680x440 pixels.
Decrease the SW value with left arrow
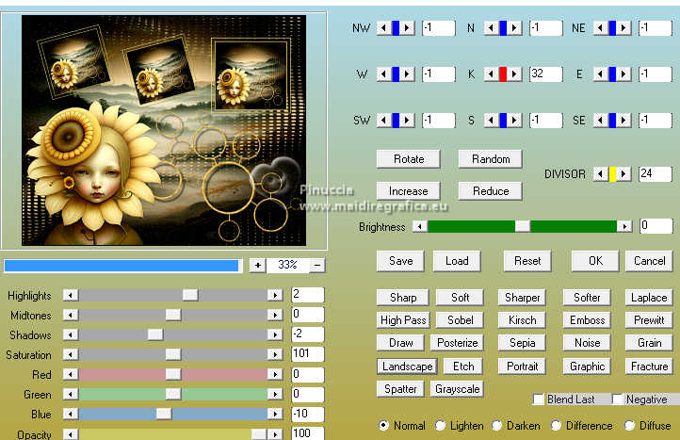[383, 121]
